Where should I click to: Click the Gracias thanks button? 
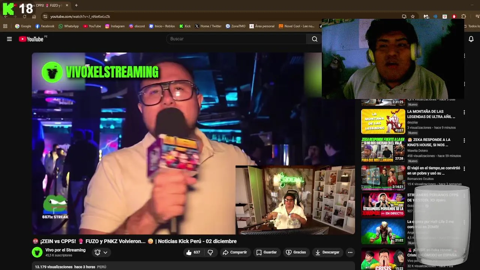pyautogui.click(x=296, y=252)
